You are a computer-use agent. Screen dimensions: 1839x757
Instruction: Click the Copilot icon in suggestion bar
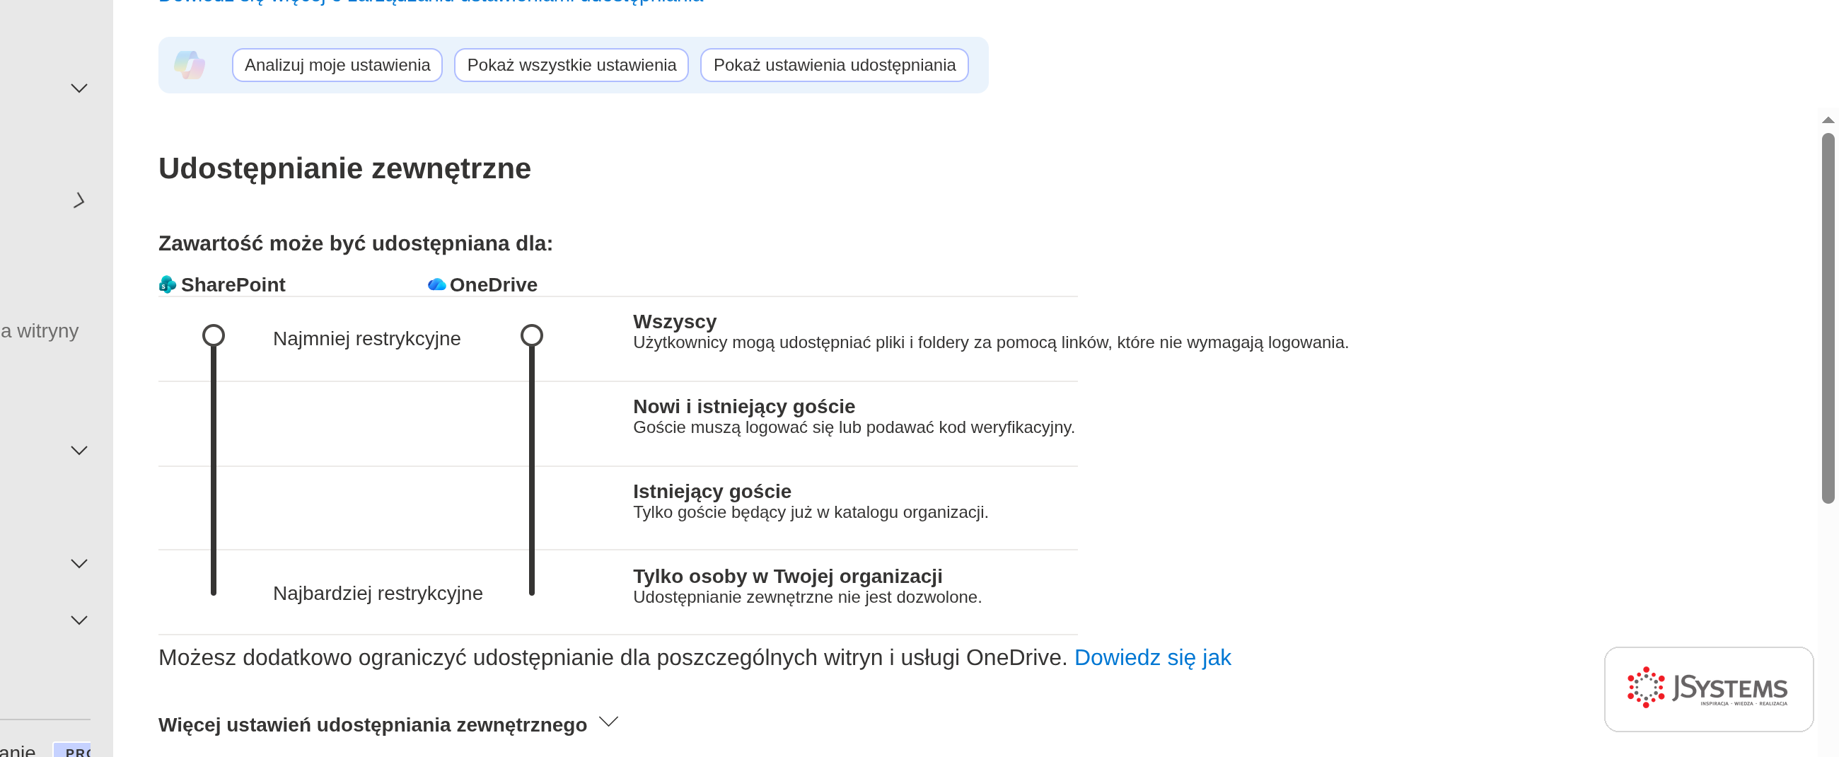pyautogui.click(x=189, y=65)
